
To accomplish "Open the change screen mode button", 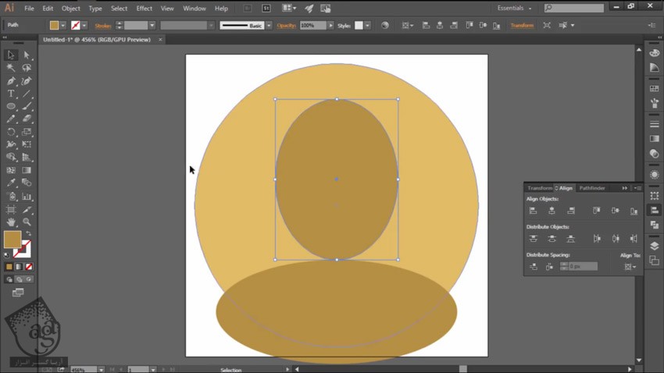I will (x=18, y=292).
